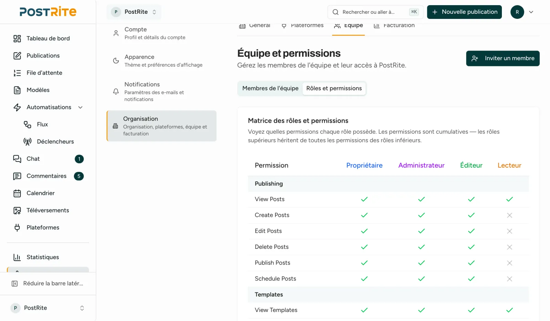
Task: Click the Schedule Posts row label
Action: 275,279
